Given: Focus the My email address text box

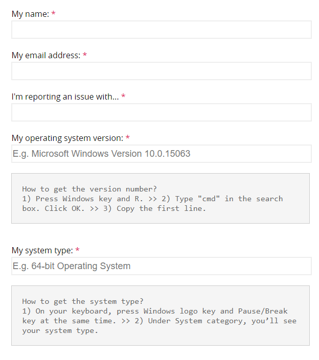Looking at the screenshot, I should pyautogui.click(x=161, y=71).
